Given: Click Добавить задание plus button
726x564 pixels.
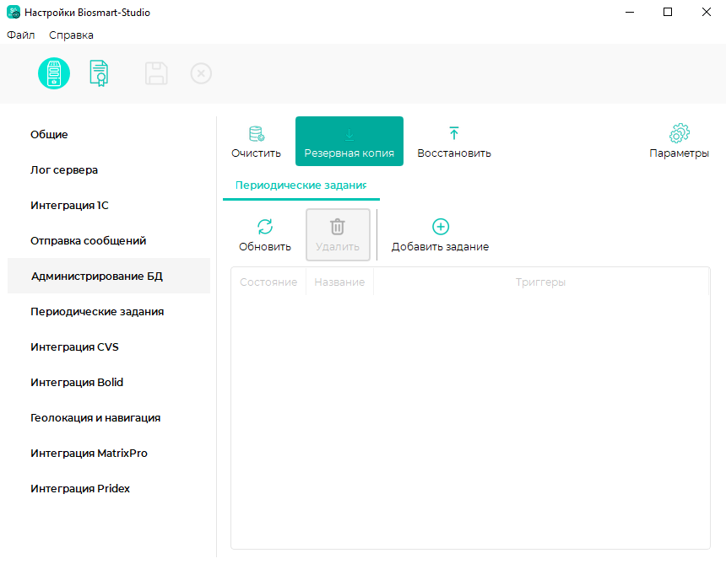Looking at the screenshot, I should 440,235.
